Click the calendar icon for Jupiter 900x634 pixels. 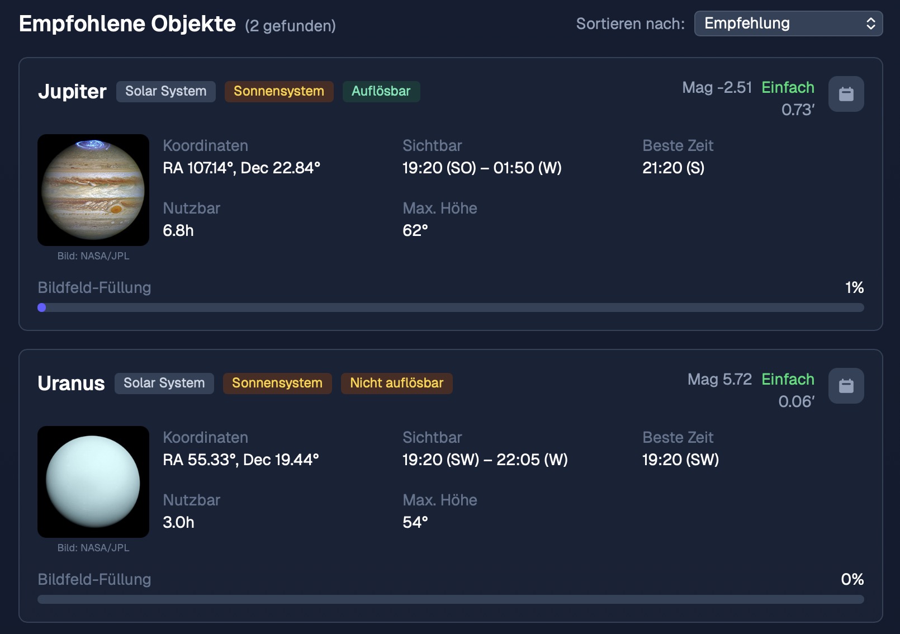click(x=846, y=94)
